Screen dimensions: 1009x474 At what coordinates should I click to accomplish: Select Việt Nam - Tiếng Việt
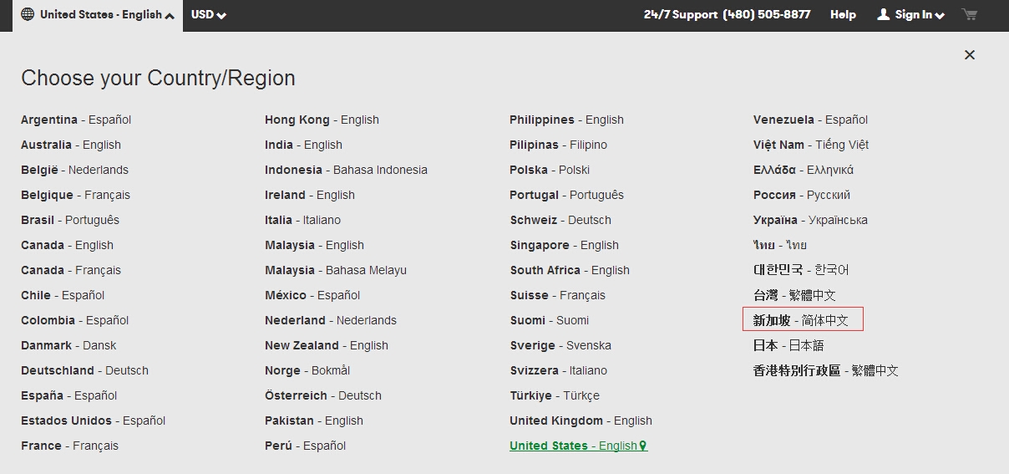coord(810,145)
